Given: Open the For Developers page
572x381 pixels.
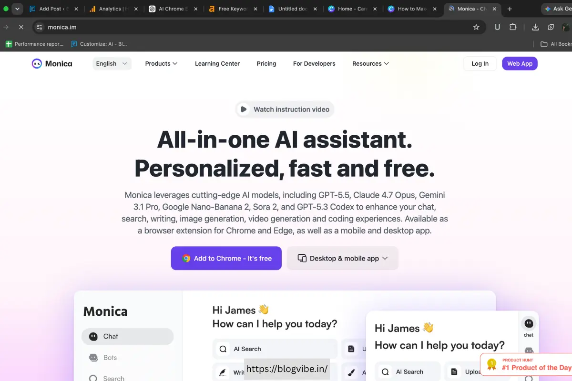Looking at the screenshot, I should pos(314,63).
